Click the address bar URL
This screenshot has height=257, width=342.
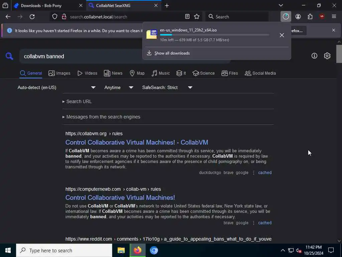click(99, 17)
